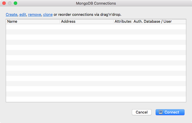Image resolution: width=192 pixels, height=123 pixels.
Task: Select the clone connection link
Action: pyautogui.click(x=48, y=14)
